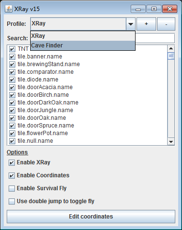Uncheck tile.brewingStand.name checkbox
The height and width of the screenshot is (230, 182).
pos(12,64)
